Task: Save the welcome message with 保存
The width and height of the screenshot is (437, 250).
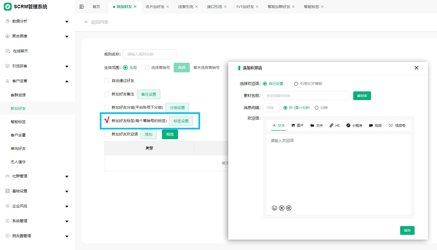Action: pyautogui.click(x=407, y=231)
